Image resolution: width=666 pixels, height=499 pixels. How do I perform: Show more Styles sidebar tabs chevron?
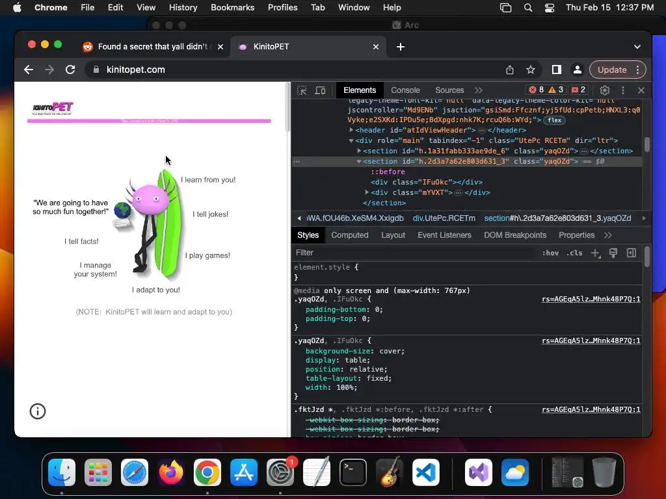tap(608, 235)
